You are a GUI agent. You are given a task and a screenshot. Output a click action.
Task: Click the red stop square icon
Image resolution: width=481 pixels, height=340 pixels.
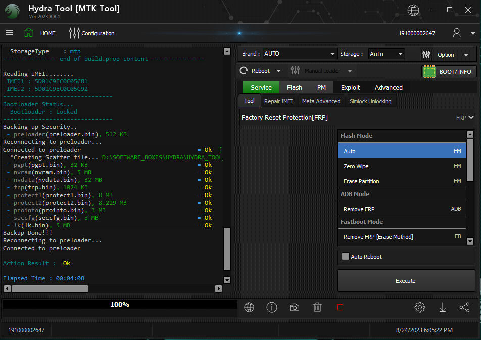[340, 307]
